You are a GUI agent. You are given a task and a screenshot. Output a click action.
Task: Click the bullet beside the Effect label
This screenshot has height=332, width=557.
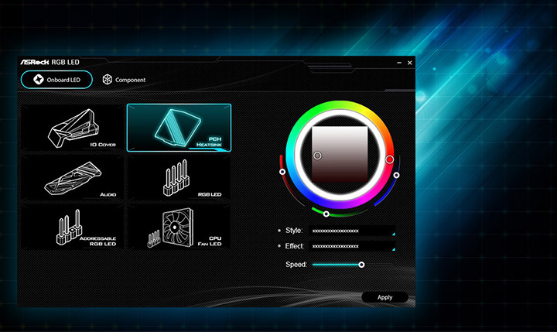pyautogui.click(x=279, y=246)
